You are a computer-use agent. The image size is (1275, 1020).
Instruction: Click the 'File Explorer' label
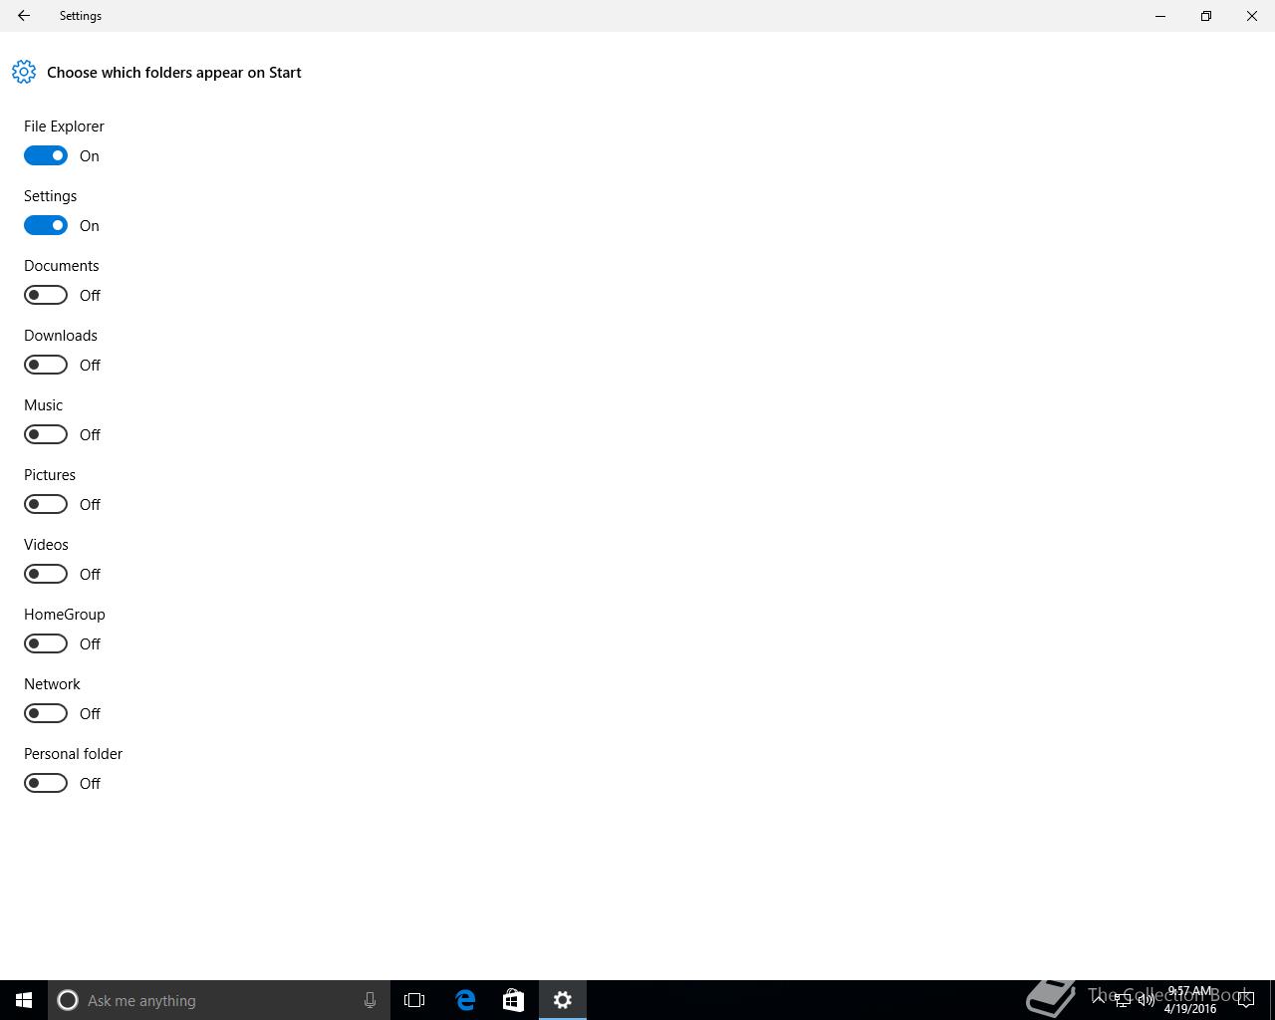point(64,127)
